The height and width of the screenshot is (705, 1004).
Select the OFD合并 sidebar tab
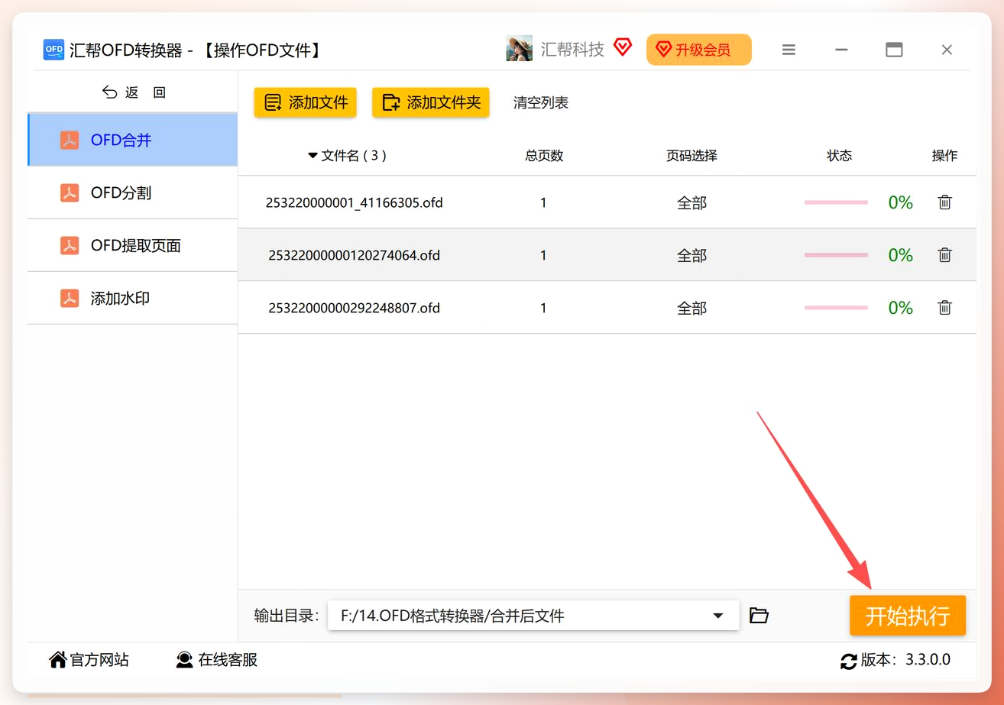[x=133, y=140]
